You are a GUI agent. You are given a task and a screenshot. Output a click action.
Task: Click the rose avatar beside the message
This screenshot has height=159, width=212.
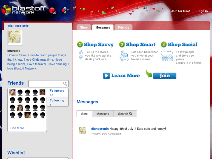point(83,130)
